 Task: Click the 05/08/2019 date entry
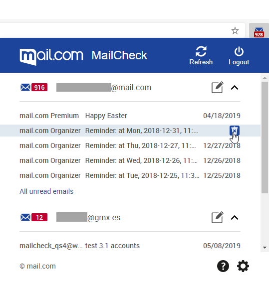click(x=222, y=246)
